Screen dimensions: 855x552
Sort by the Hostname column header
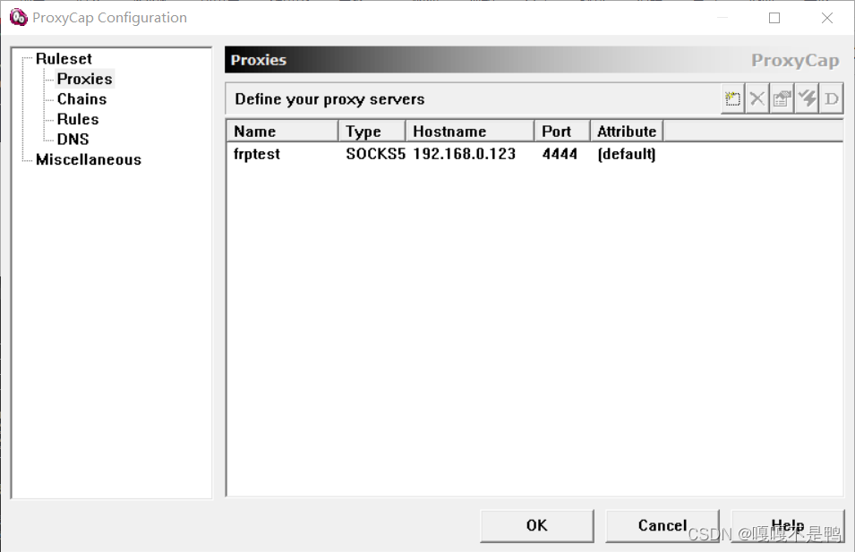coord(470,132)
